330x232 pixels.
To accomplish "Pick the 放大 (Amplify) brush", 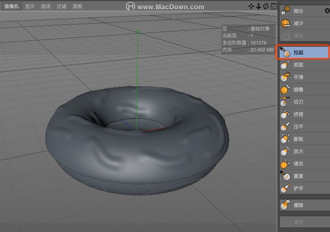I will 304,151.
